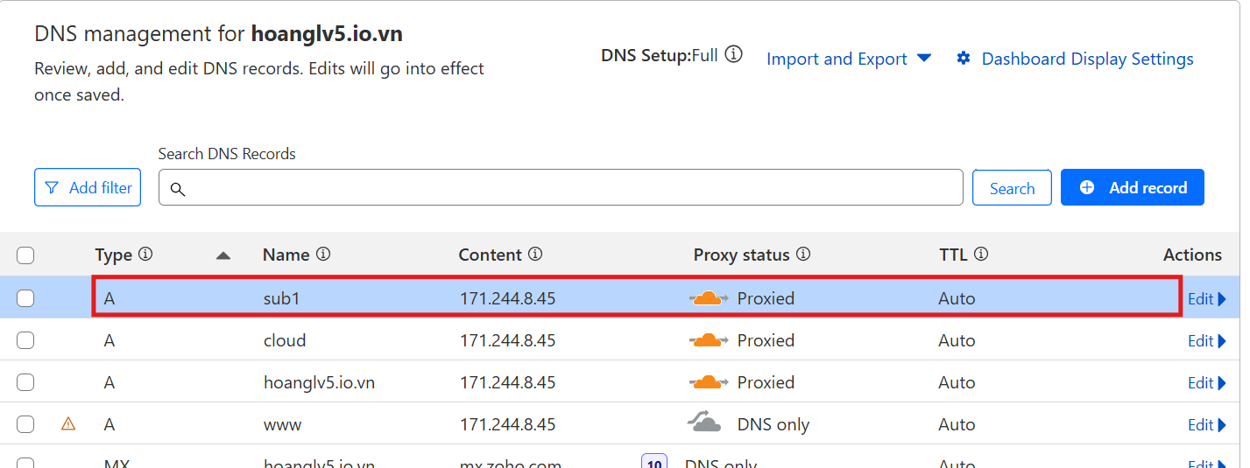Open the Import and Export dropdown
This screenshot has height=468, width=1250.
click(848, 59)
